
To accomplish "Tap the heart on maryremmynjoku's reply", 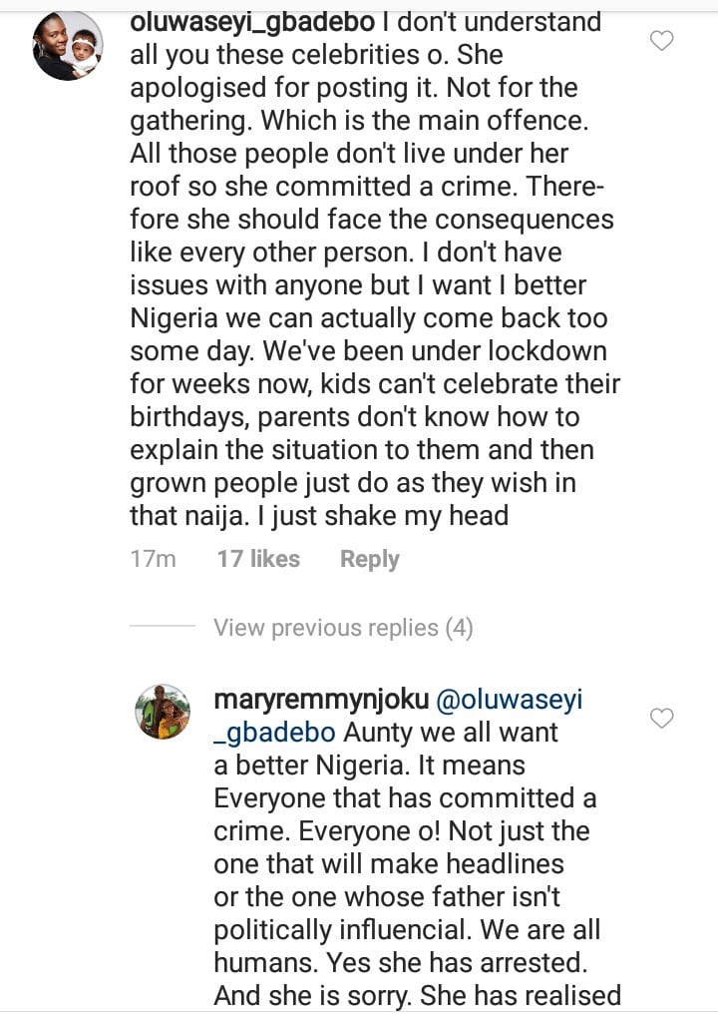I will click(x=661, y=718).
